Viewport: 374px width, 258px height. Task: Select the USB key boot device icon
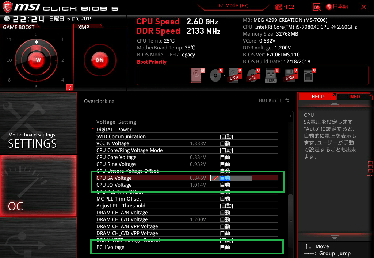click(271, 76)
